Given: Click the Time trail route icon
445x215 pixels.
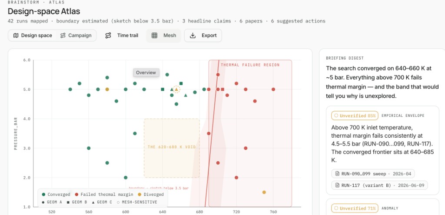Looking at the screenshot, I should tap(108, 36).
